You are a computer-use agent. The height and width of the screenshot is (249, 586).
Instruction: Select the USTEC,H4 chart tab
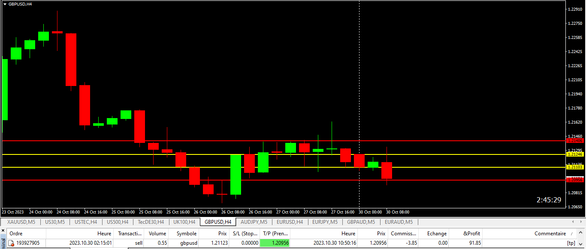point(86,222)
